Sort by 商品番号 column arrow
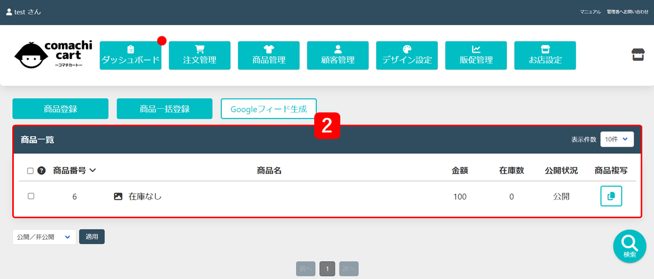Image resolution: width=654 pixels, height=279 pixels. [x=92, y=171]
